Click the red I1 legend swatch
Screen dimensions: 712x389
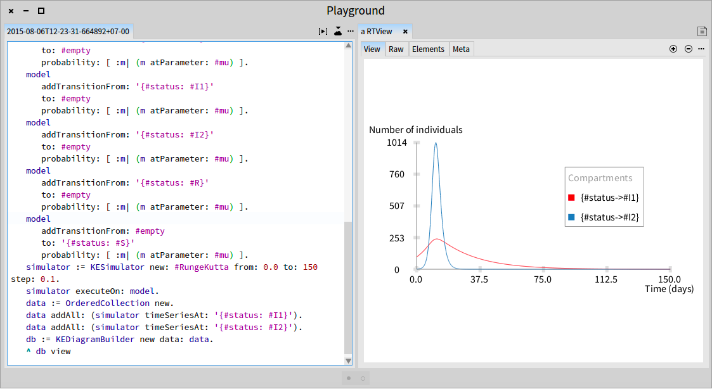pos(571,198)
